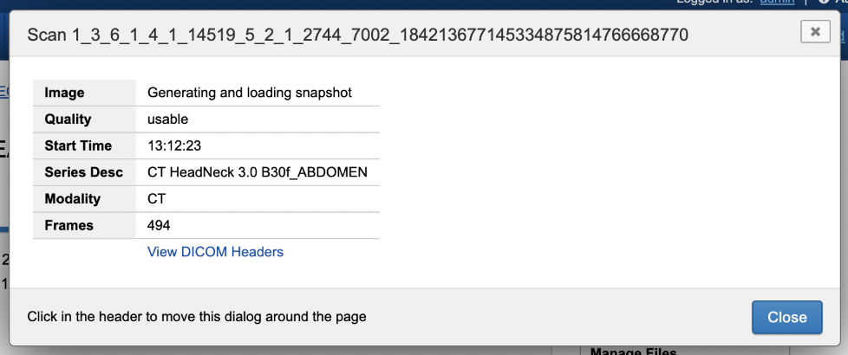Viewport: 848px width, 355px height.
Task: Click the footer hint about moving the dialog
Action: [x=197, y=317]
